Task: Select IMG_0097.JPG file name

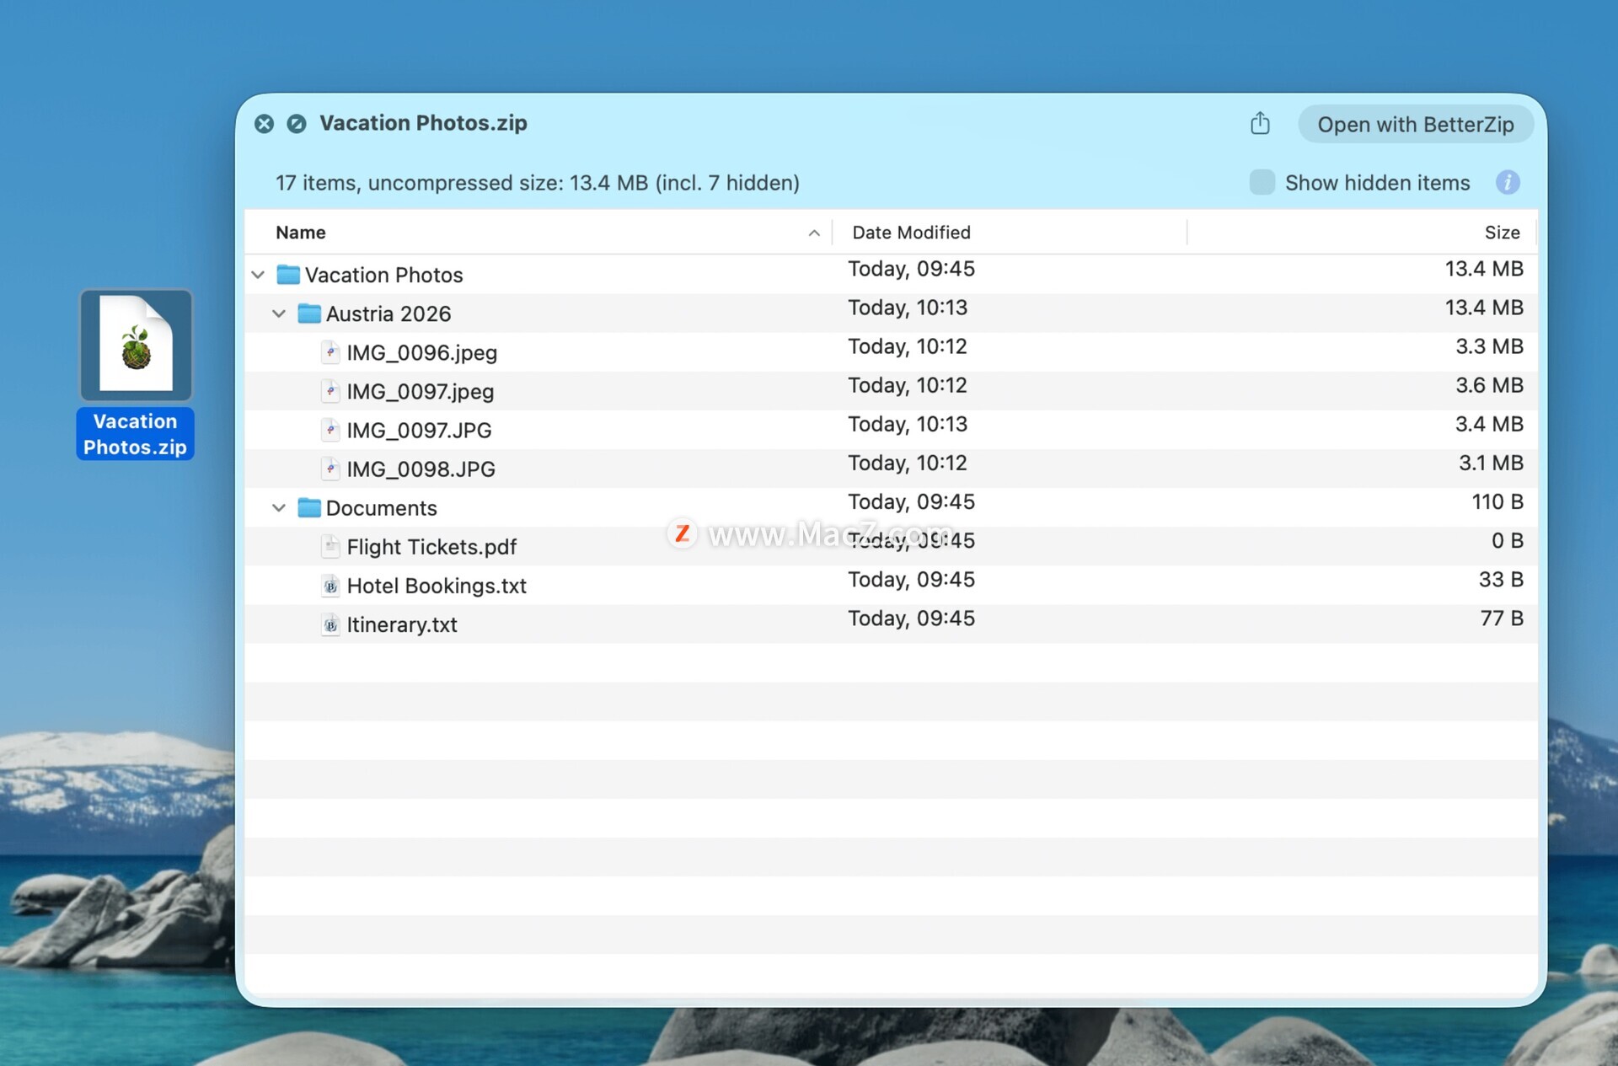Action: 419,431
